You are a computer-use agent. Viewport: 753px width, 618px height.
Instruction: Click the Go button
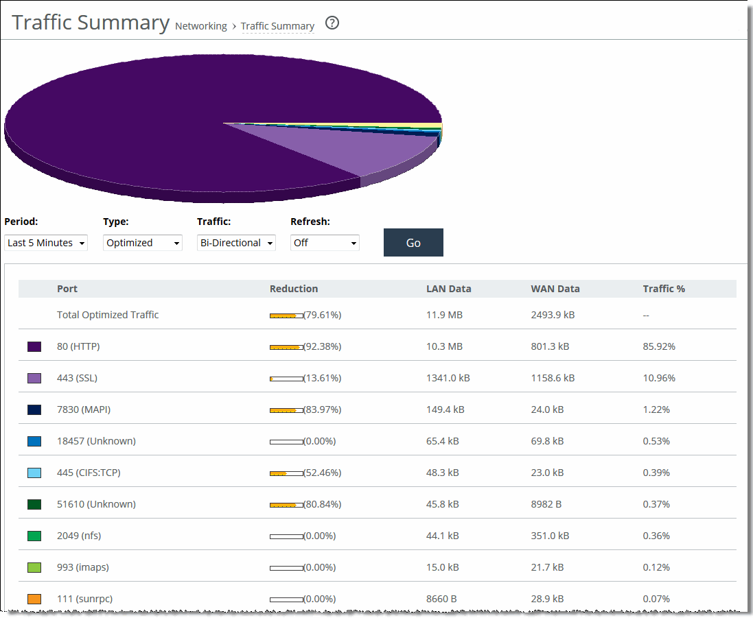point(413,242)
